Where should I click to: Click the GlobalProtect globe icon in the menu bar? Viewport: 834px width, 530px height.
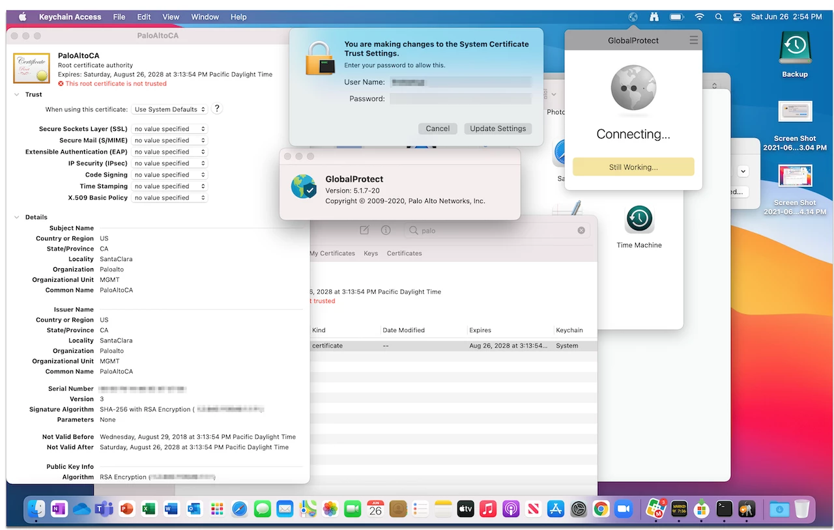(633, 17)
